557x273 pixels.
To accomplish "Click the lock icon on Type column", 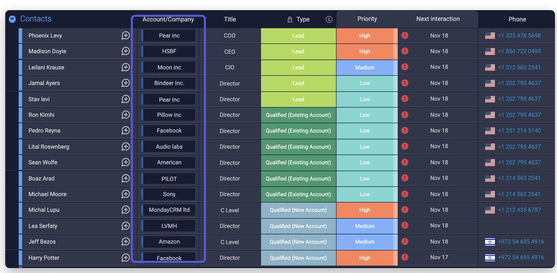I will (x=290, y=19).
